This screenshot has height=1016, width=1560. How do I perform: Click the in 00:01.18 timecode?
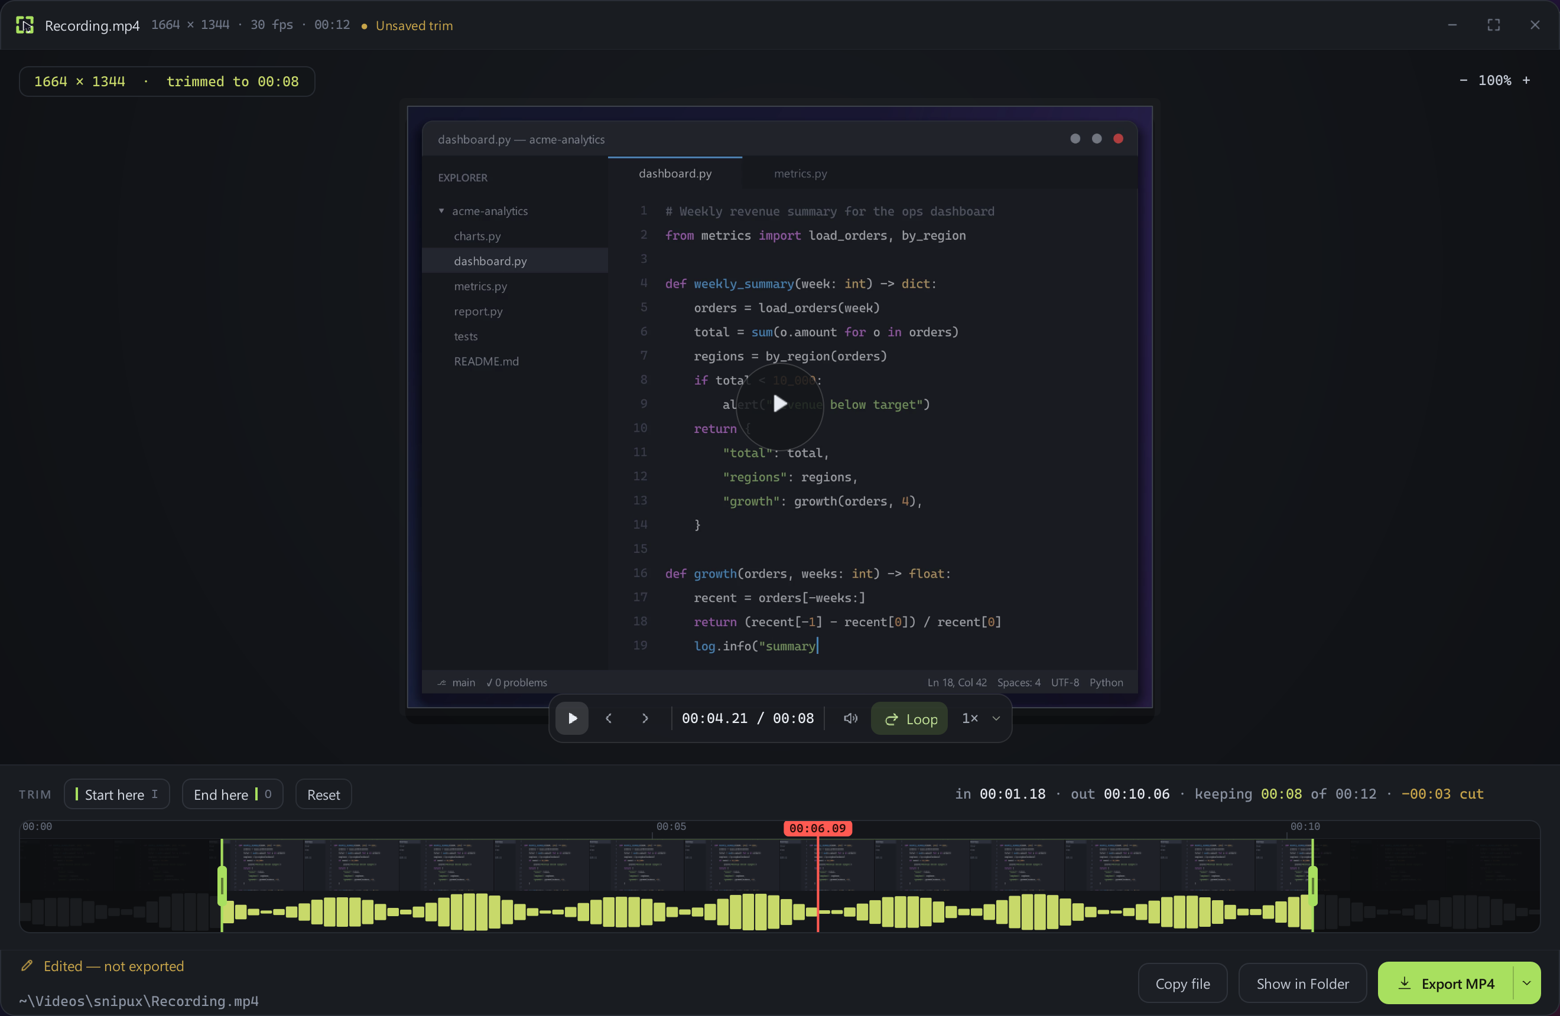tap(1000, 794)
